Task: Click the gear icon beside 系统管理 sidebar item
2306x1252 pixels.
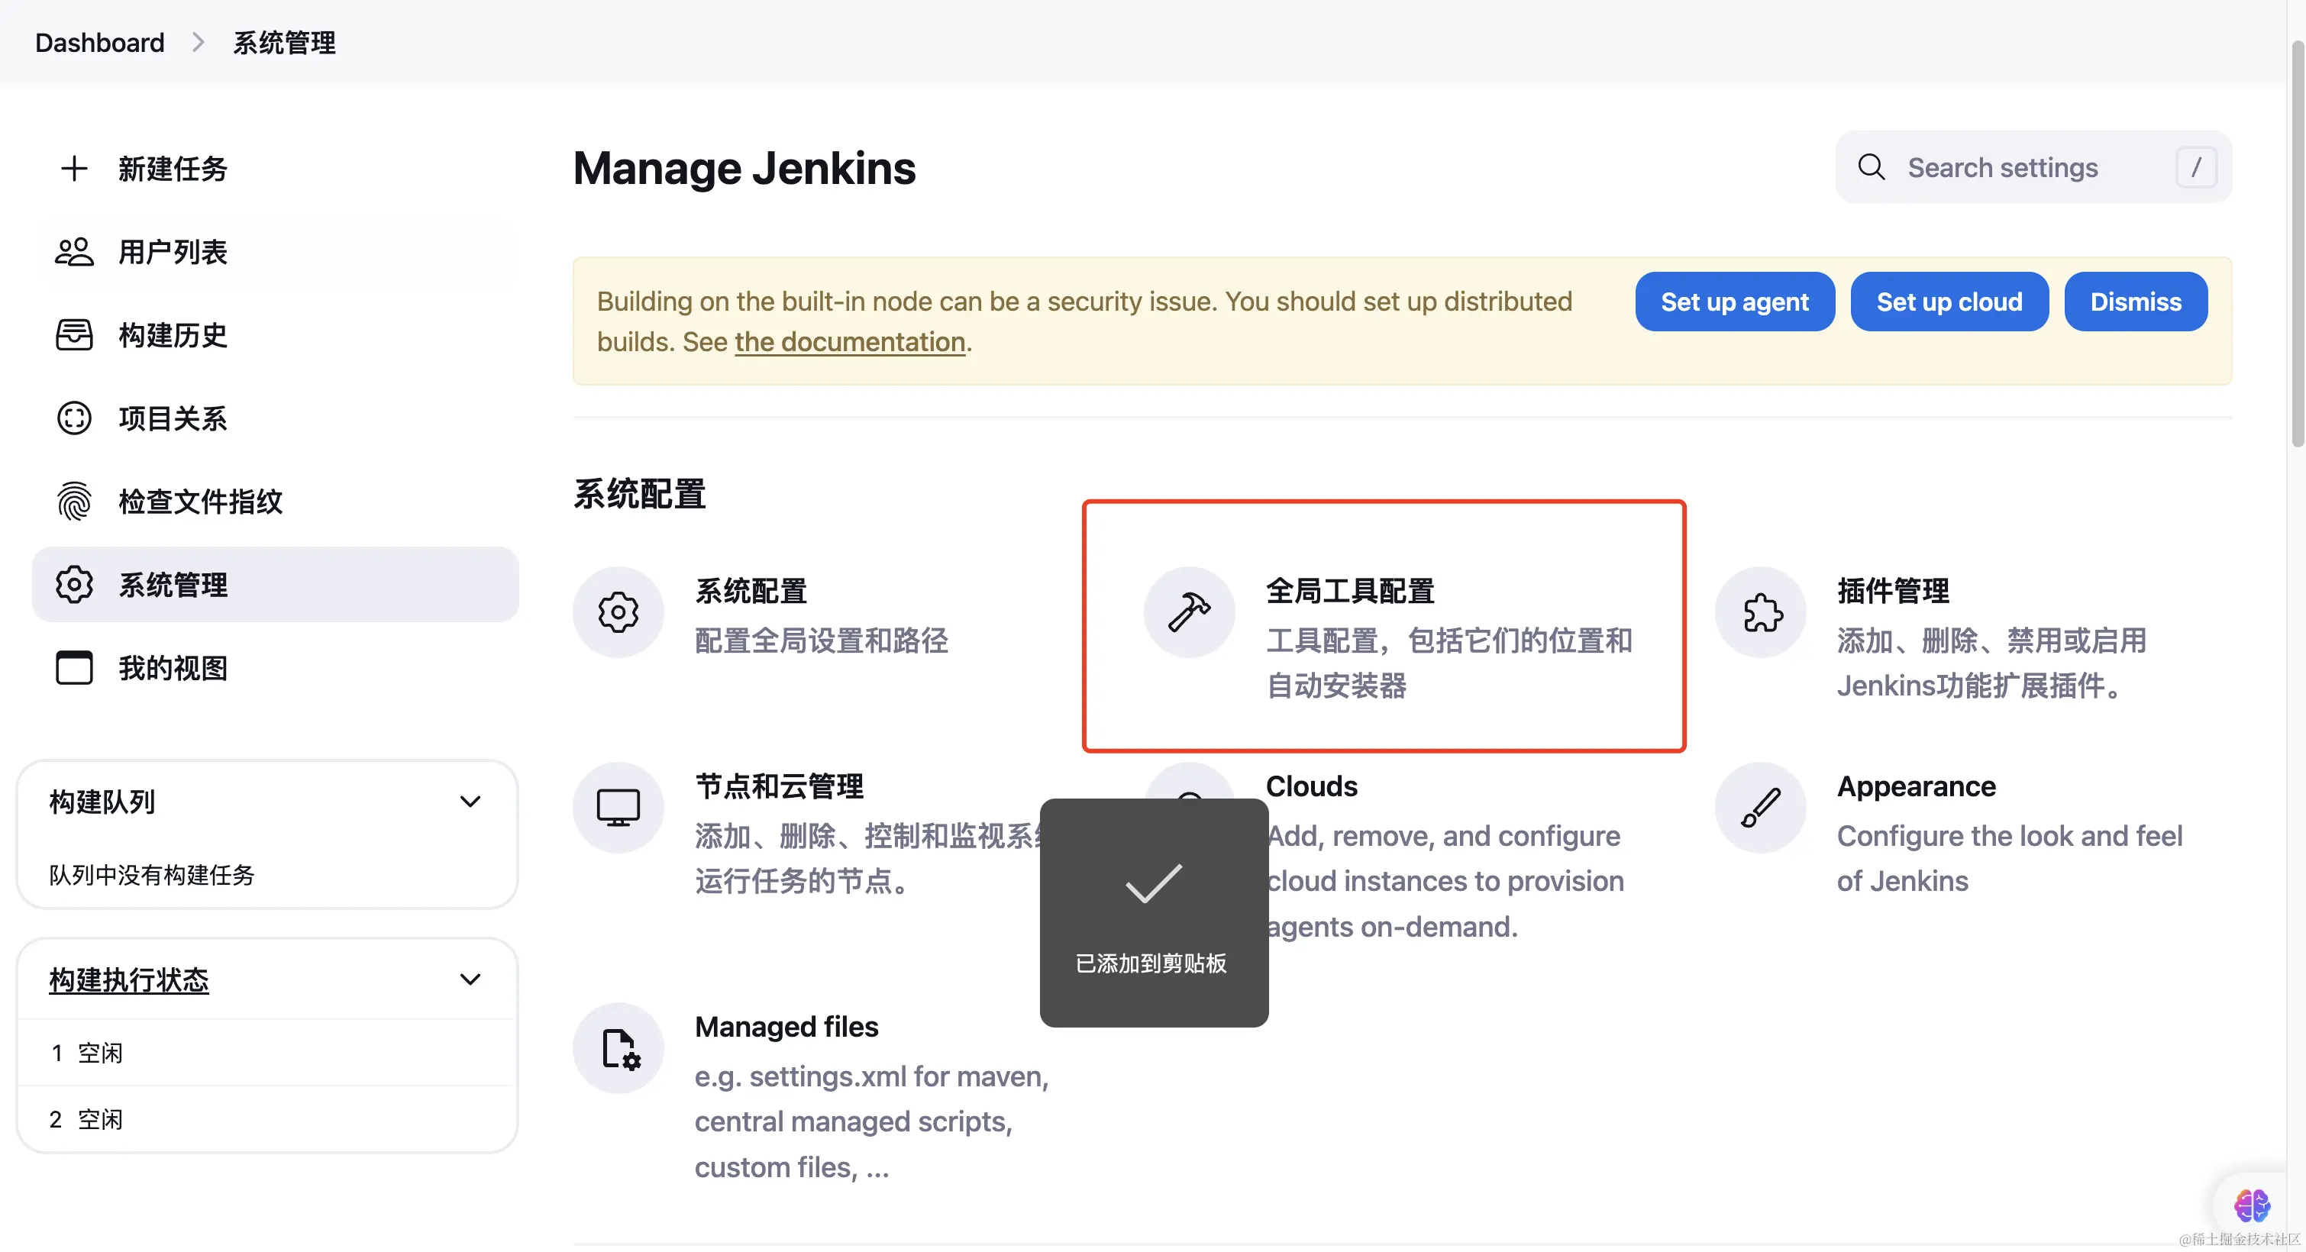Action: tap(74, 584)
